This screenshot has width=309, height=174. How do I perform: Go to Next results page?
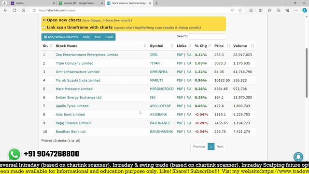click(x=220, y=146)
